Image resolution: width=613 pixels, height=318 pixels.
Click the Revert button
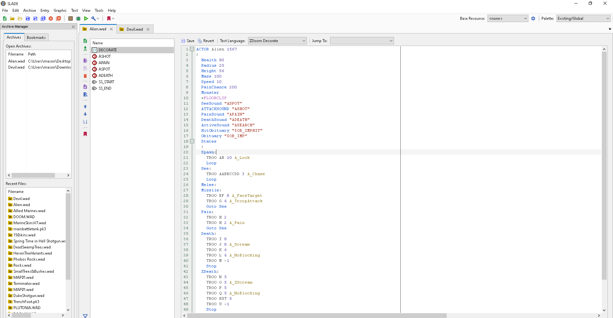click(206, 41)
